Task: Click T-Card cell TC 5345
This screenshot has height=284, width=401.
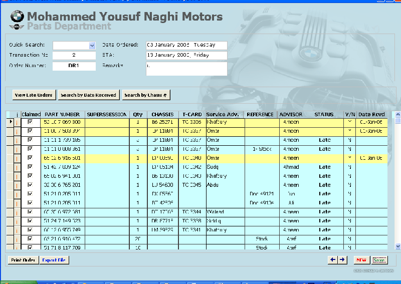Action: [x=192, y=184]
